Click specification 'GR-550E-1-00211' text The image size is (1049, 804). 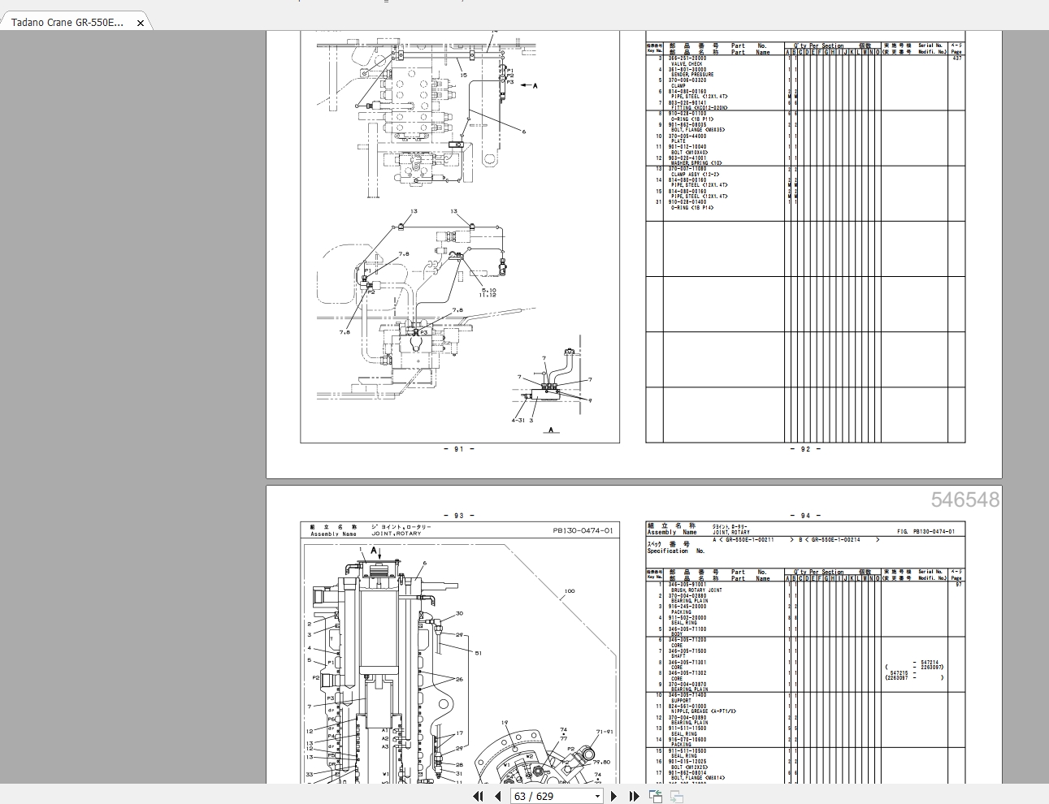point(749,540)
